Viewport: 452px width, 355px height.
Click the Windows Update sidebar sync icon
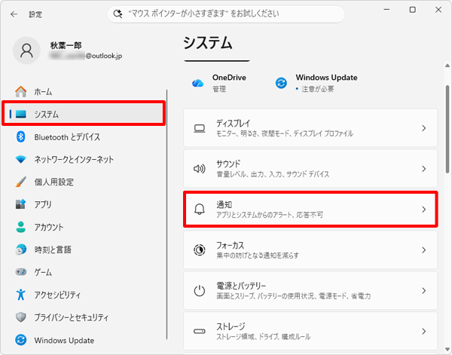click(21, 340)
